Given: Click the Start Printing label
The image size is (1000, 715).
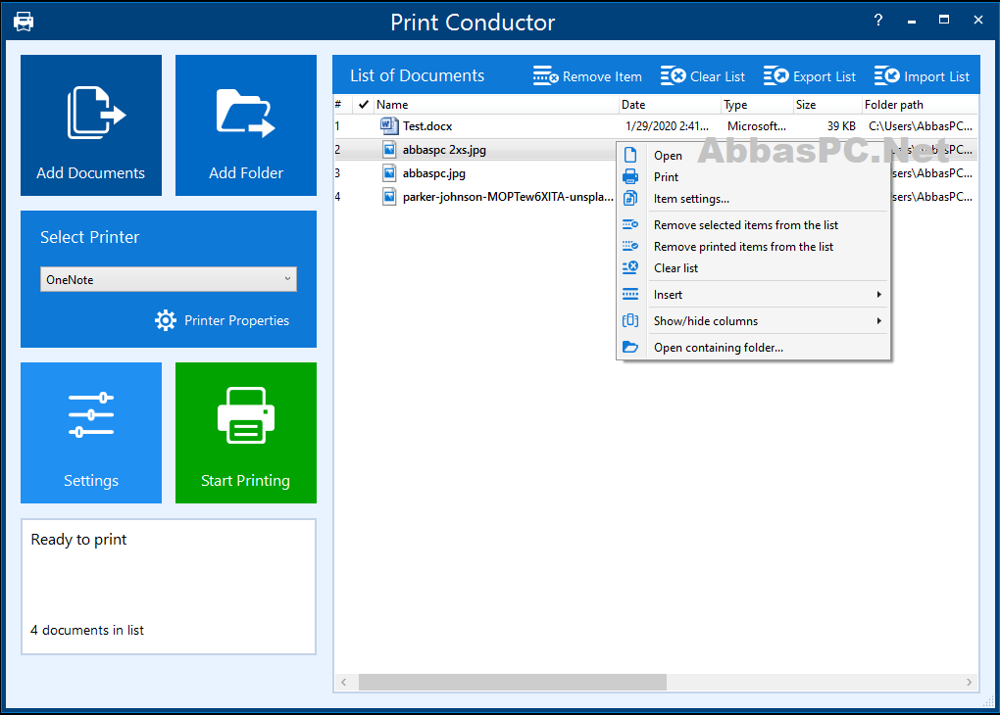Looking at the screenshot, I should pyautogui.click(x=245, y=481).
